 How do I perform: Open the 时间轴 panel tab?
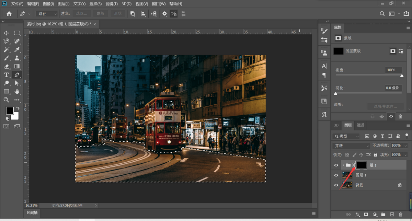point(32,213)
